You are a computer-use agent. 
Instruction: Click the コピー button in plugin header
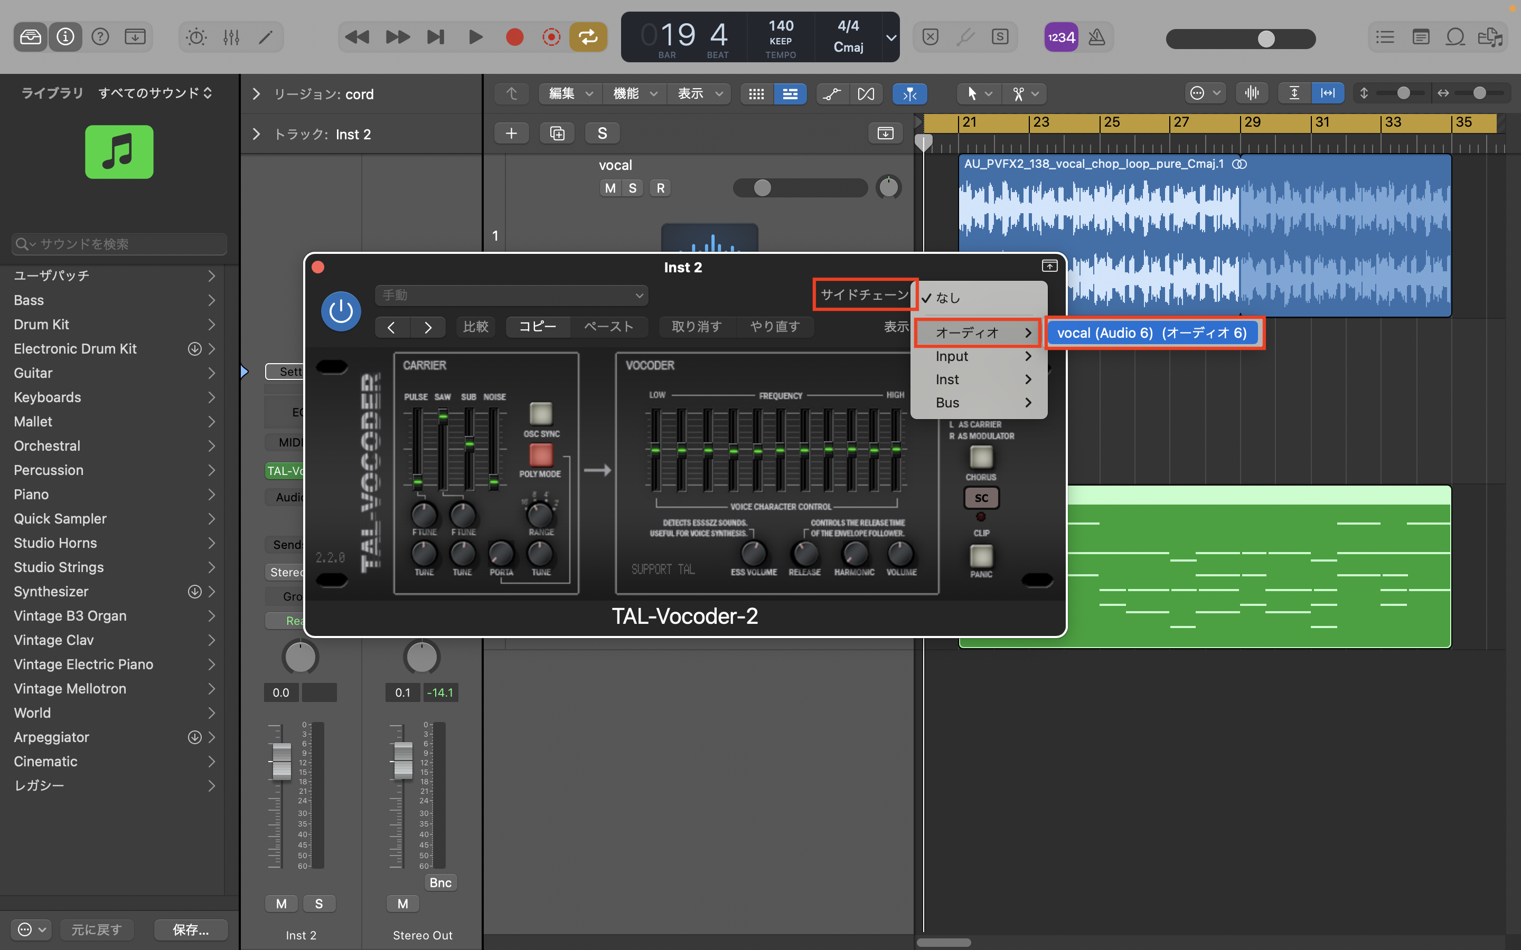(538, 327)
